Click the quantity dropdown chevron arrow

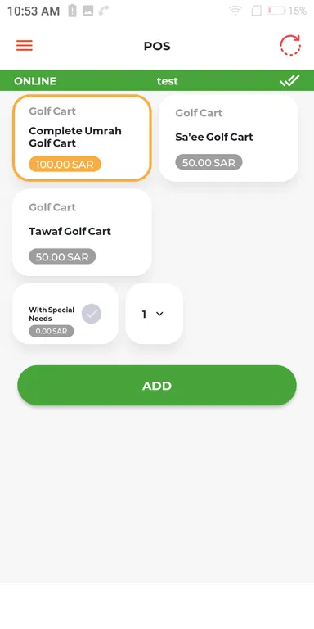tap(159, 314)
